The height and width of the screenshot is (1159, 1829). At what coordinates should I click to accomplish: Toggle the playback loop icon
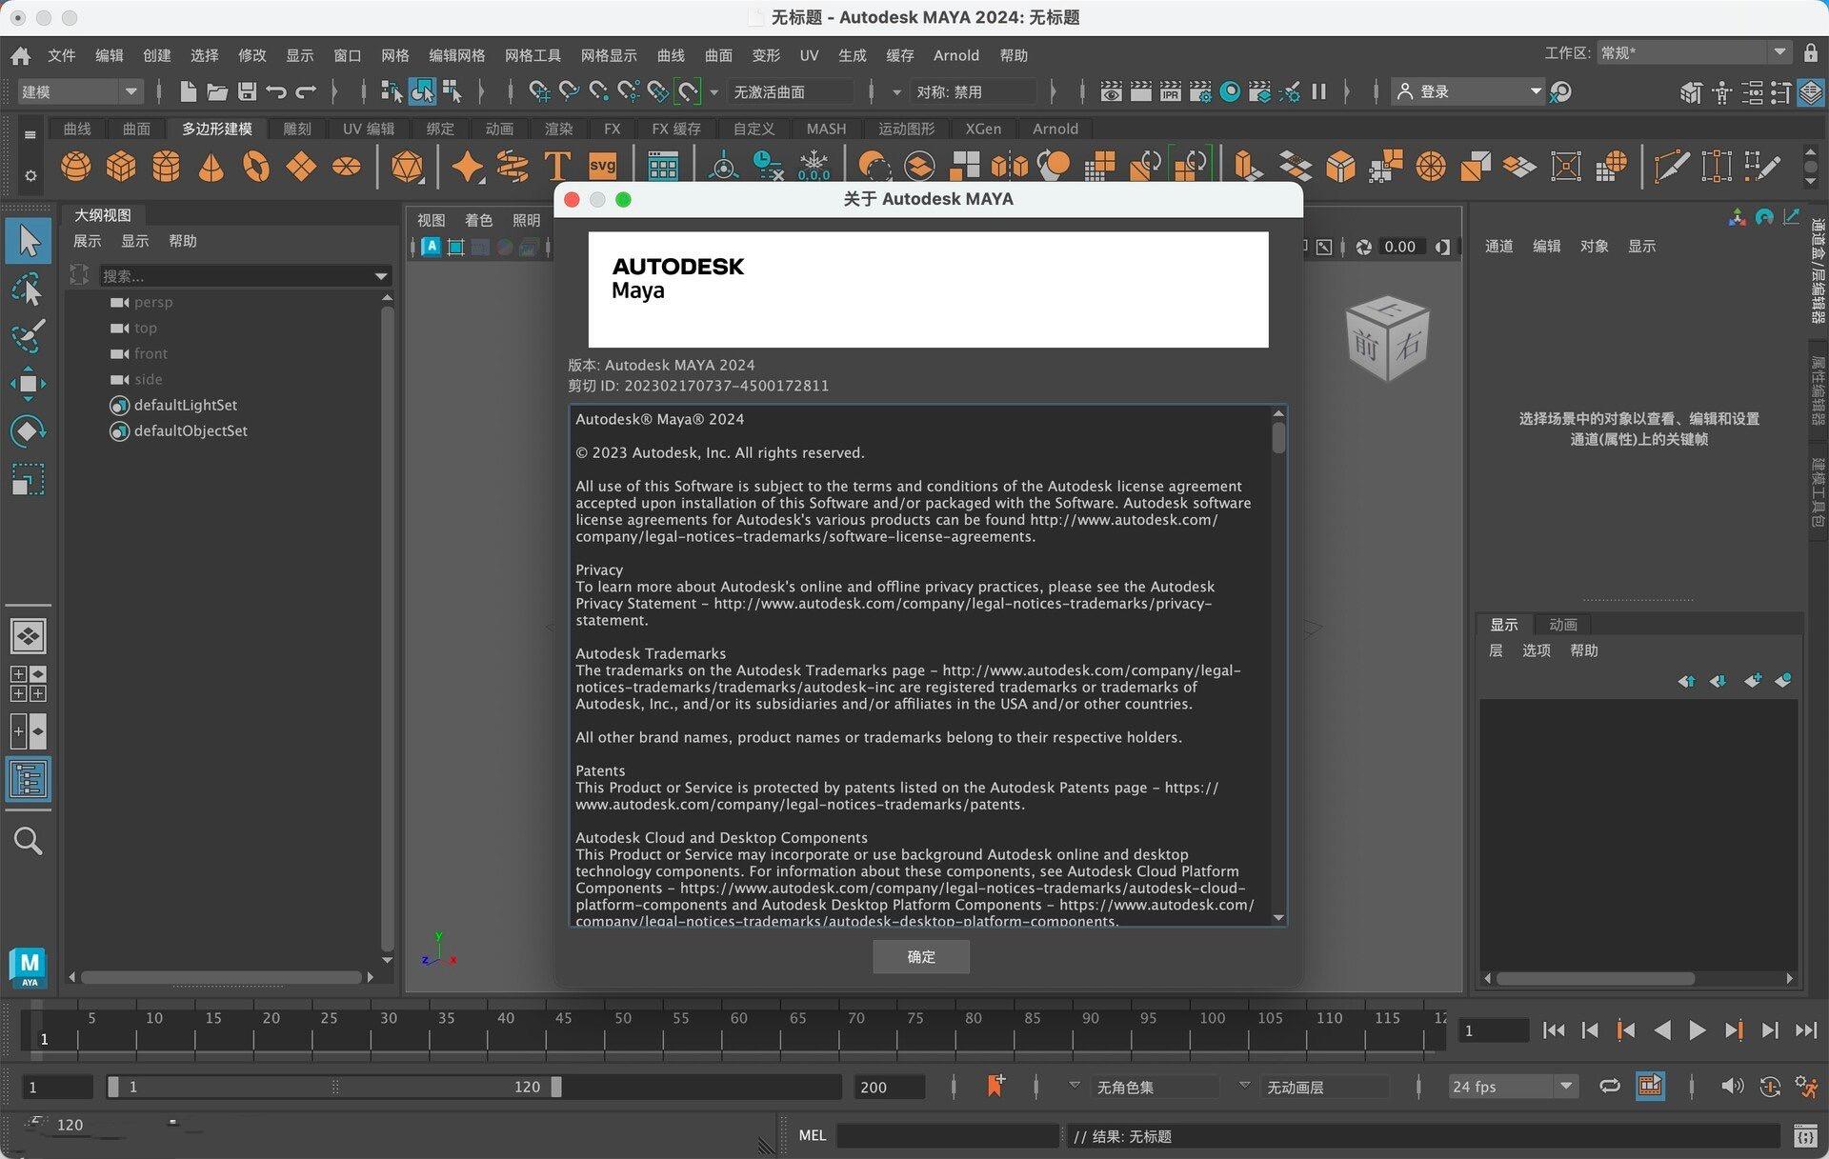[1609, 1087]
